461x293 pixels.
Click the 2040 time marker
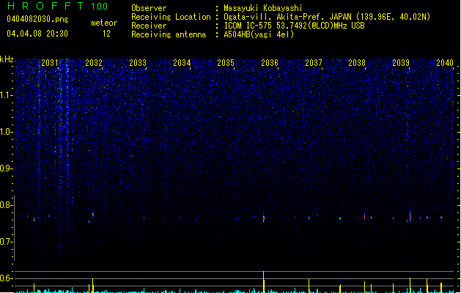coord(445,62)
